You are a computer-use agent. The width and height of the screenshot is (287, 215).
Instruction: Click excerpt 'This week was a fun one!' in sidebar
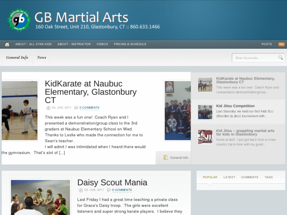(247, 90)
